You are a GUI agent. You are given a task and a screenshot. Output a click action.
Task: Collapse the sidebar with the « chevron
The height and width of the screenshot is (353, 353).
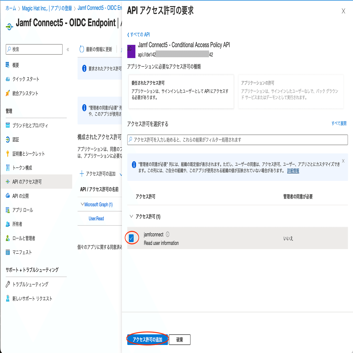[68, 49]
